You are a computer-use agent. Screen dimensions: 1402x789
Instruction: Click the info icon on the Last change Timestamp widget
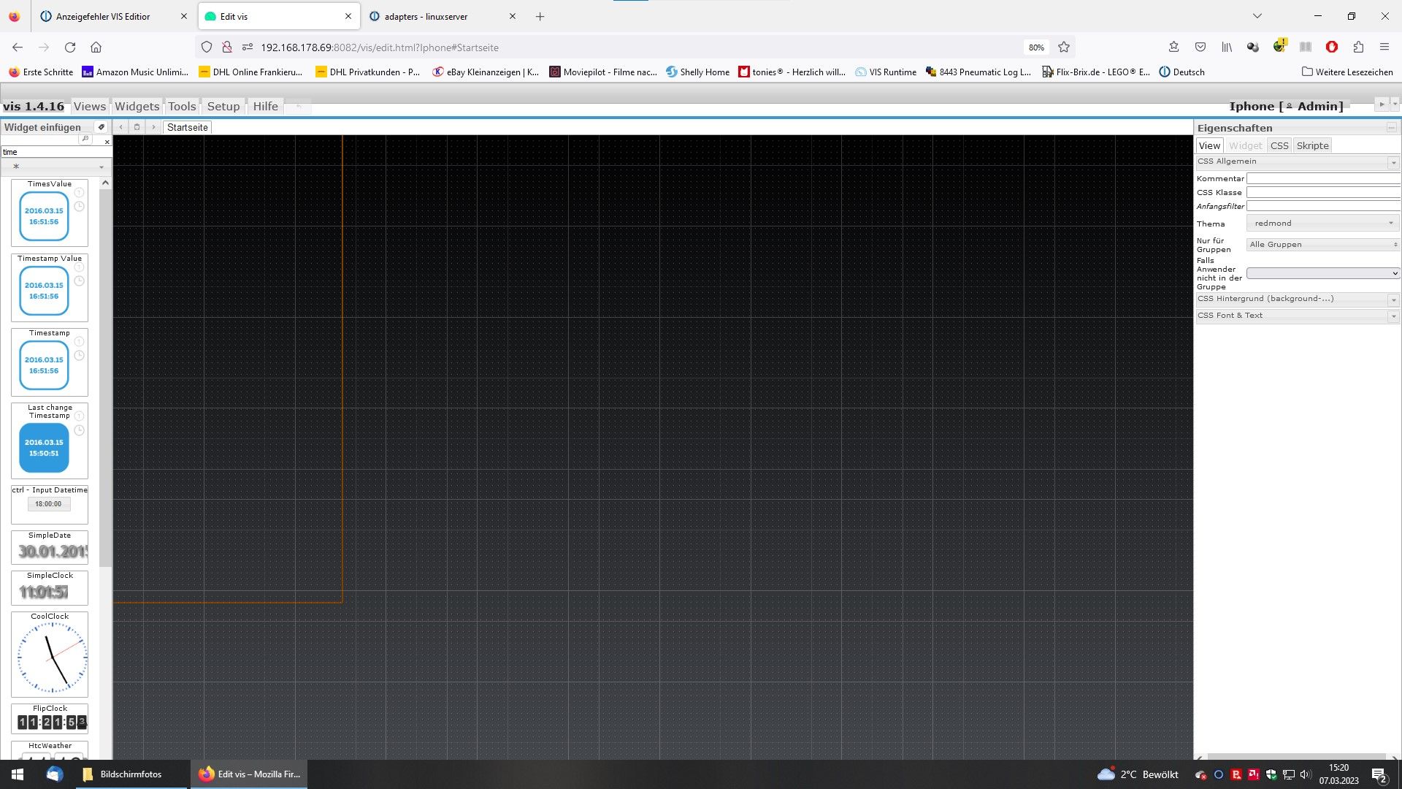pyautogui.click(x=79, y=416)
